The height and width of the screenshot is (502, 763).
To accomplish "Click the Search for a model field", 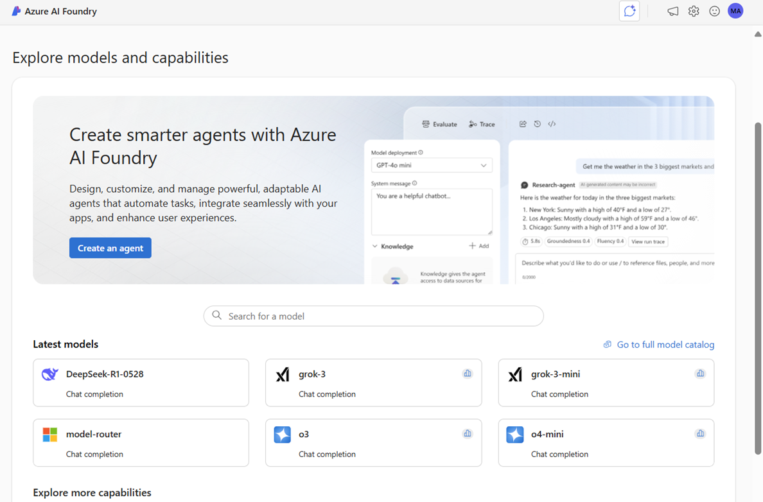I will coord(373,316).
